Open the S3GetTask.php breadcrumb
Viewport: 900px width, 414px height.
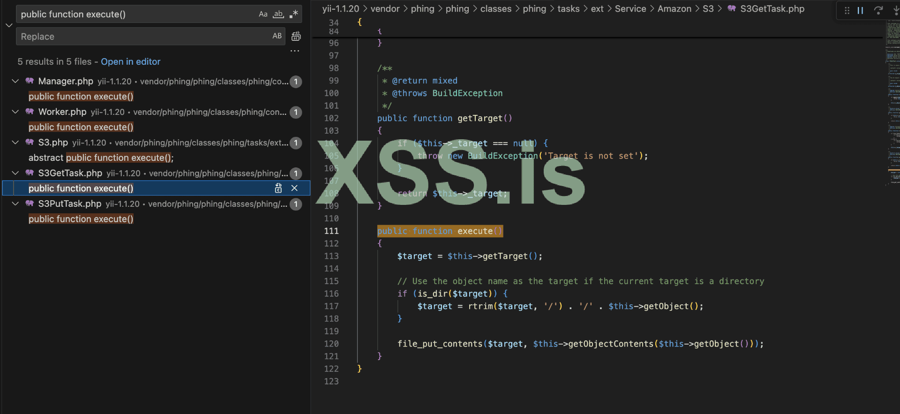point(772,8)
